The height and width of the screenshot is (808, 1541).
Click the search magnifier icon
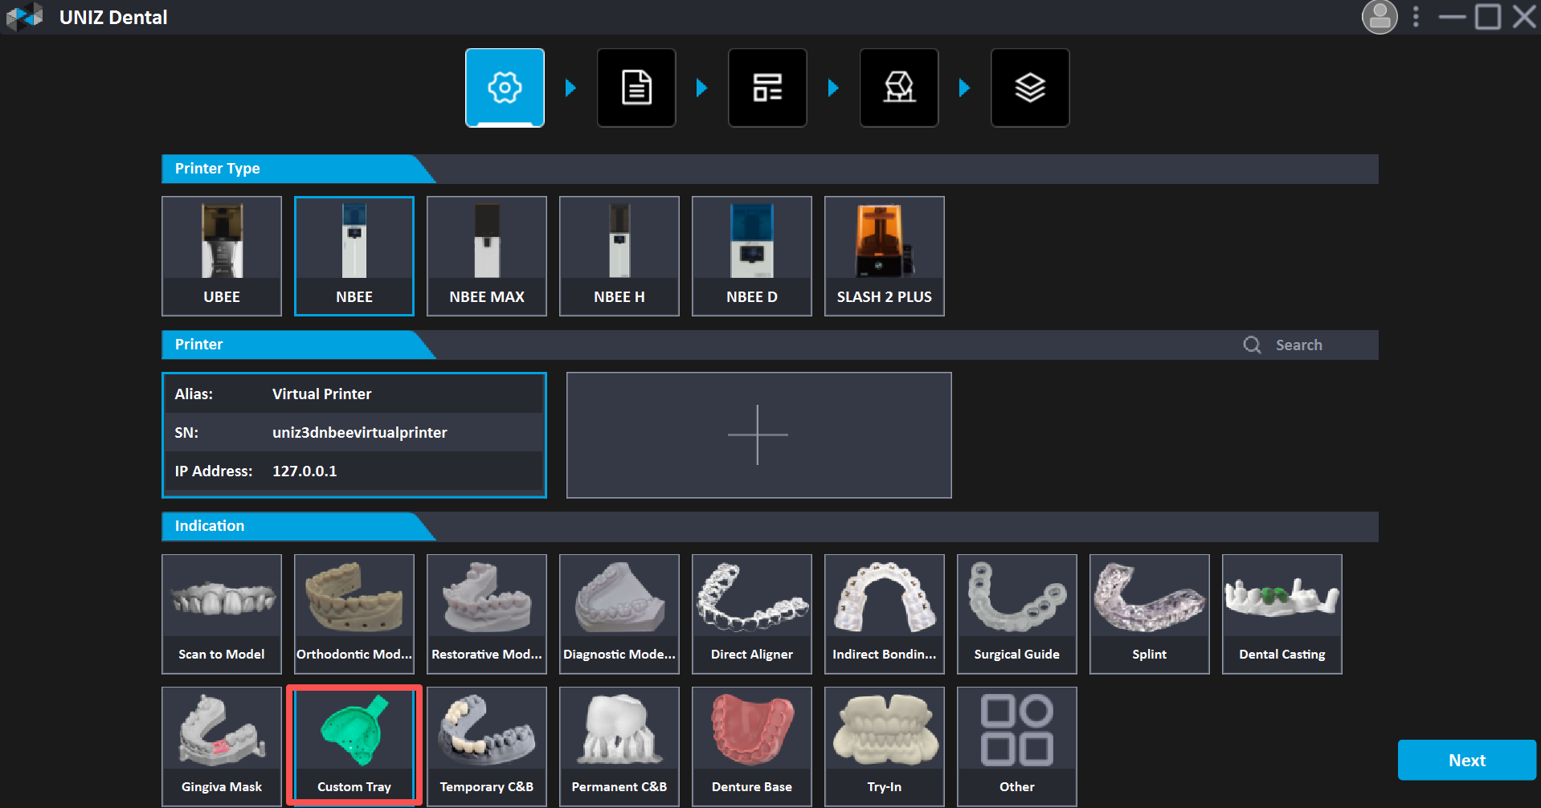(x=1252, y=345)
